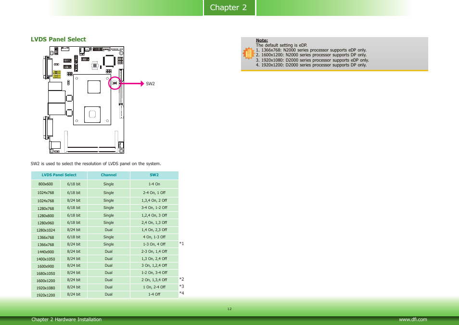Screen dimensions: 459x325
Task: Click 'Single' in the 800x600 row
Action: click(x=109, y=184)
